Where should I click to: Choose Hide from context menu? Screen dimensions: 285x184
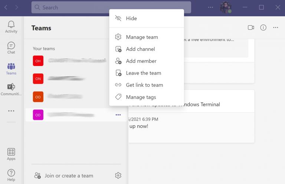click(147, 18)
